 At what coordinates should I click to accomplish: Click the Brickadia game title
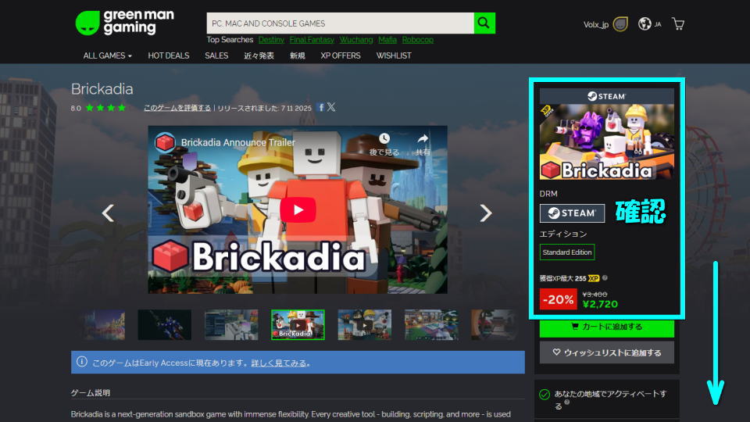(x=102, y=89)
